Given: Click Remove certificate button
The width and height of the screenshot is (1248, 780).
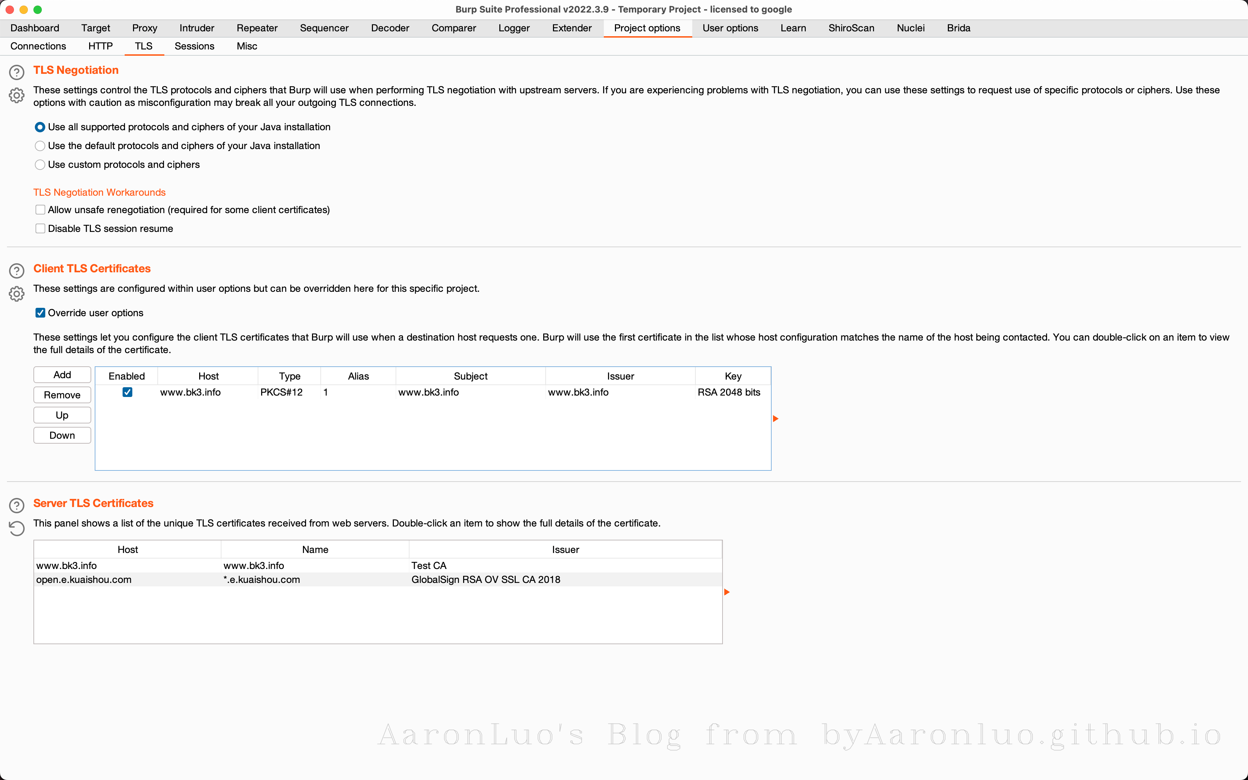Looking at the screenshot, I should [62, 395].
